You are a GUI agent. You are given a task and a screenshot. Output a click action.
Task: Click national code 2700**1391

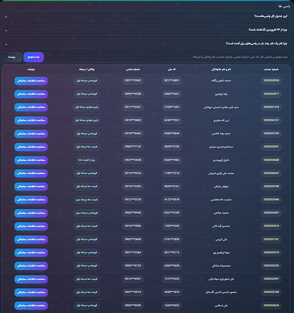pyautogui.click(x=172, y=107)
